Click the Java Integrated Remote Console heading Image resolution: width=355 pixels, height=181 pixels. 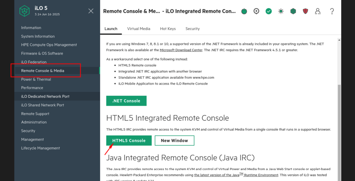tap(180, 158)
